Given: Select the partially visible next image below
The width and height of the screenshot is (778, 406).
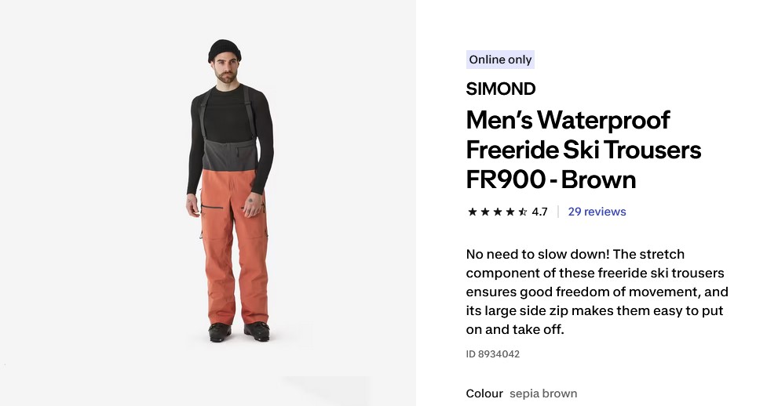Looking at the screenshot, I should click(326, 391).
